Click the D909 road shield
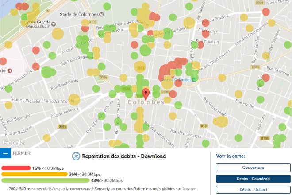Screen dimensions: 292x195 (260, 3)
